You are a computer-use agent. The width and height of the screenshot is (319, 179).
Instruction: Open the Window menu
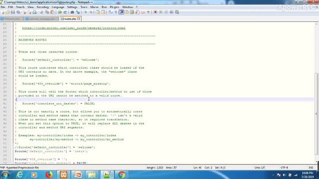128,7
